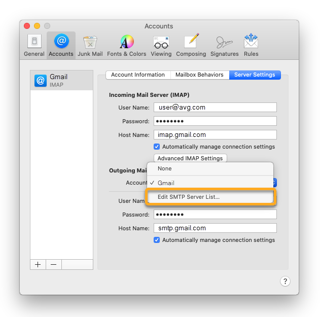Click the remove account minus button
Screen dimensions: 320x317
[x=54, y=265]
